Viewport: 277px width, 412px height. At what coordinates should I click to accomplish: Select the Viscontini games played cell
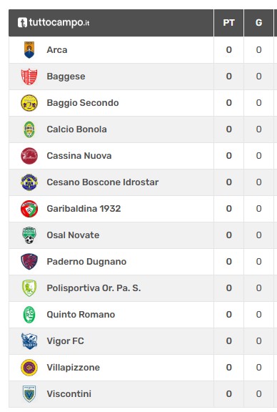click(258, 394)
